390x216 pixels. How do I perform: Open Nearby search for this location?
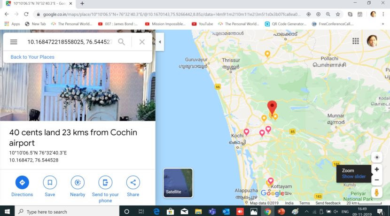(x=78, y=182)
